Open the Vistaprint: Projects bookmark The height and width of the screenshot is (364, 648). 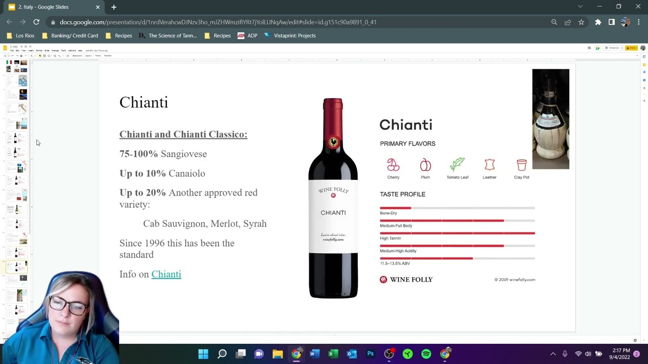(290, 35)
